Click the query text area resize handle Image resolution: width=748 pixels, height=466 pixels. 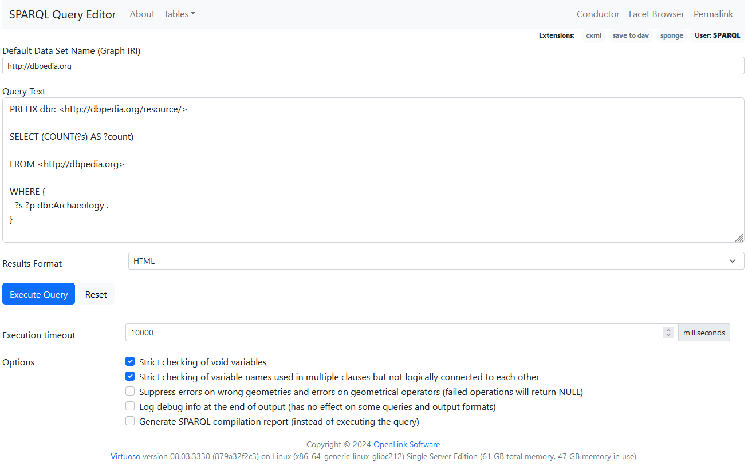[x=739, y=237]
